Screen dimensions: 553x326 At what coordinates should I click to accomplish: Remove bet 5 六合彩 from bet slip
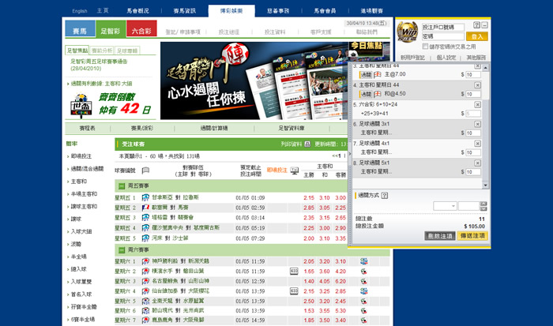point(477,105)
